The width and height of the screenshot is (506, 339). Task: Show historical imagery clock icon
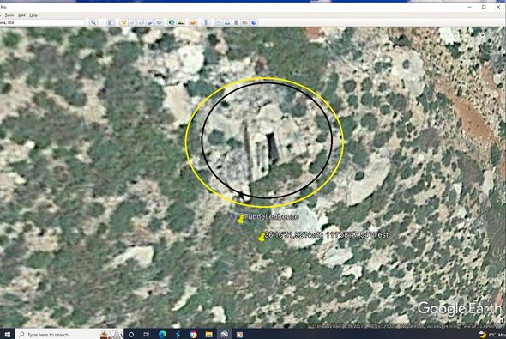click(172, 22)
